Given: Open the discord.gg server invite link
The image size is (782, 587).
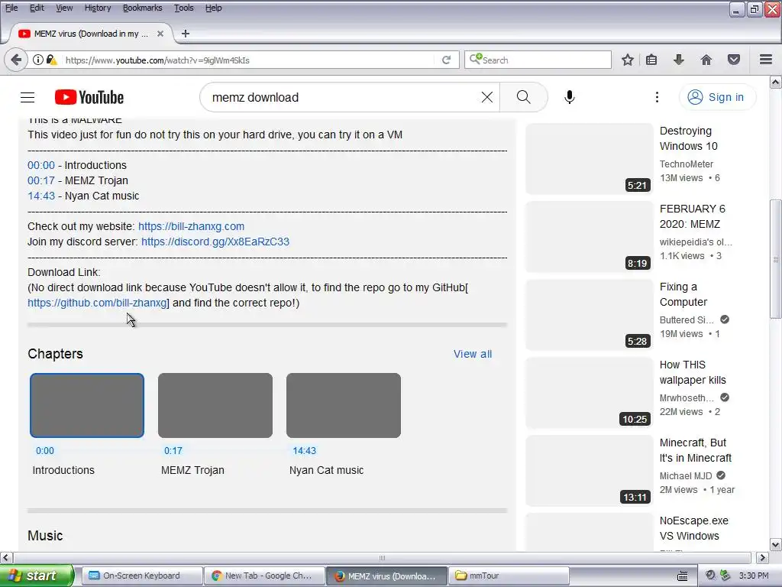Looking at the screenshot, I should pos(215,242).
